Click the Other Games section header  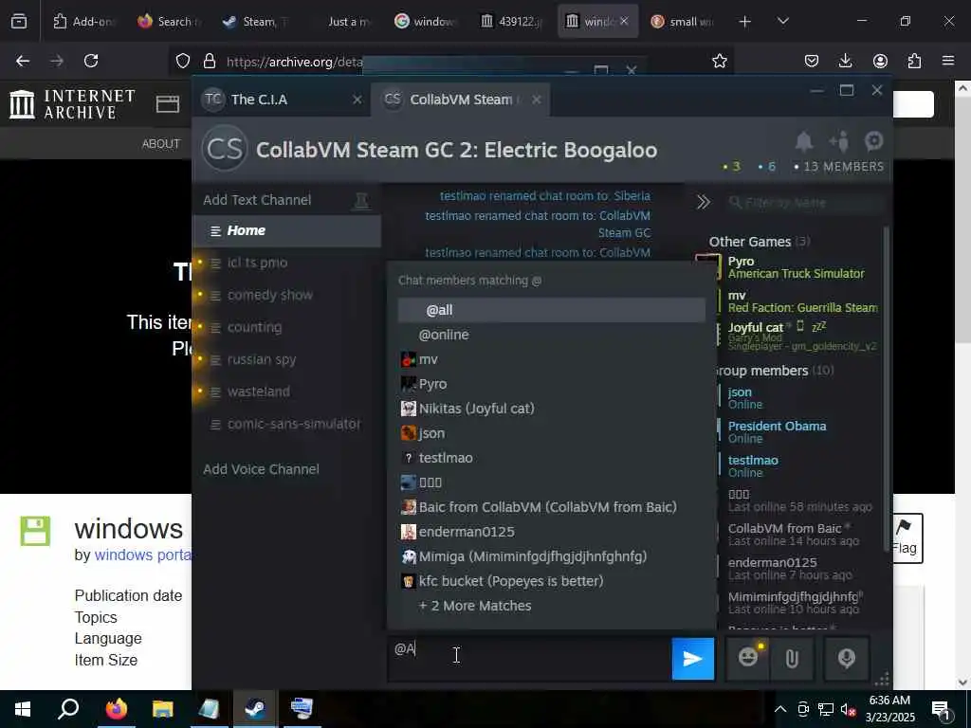[760, 242]
